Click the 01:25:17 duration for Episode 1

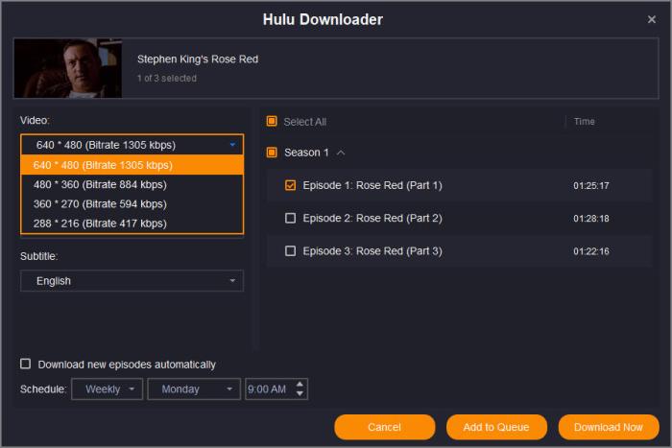tap(591, 186)
